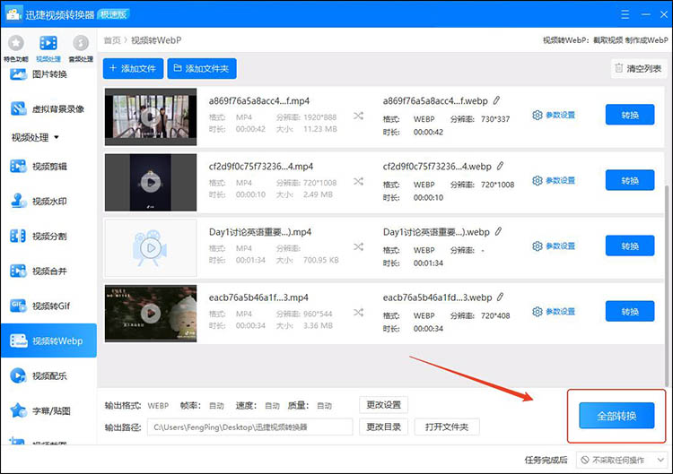
Task: Click shuffle arrows icon in a869f76a5a8acc4 row
Action: 358,116
